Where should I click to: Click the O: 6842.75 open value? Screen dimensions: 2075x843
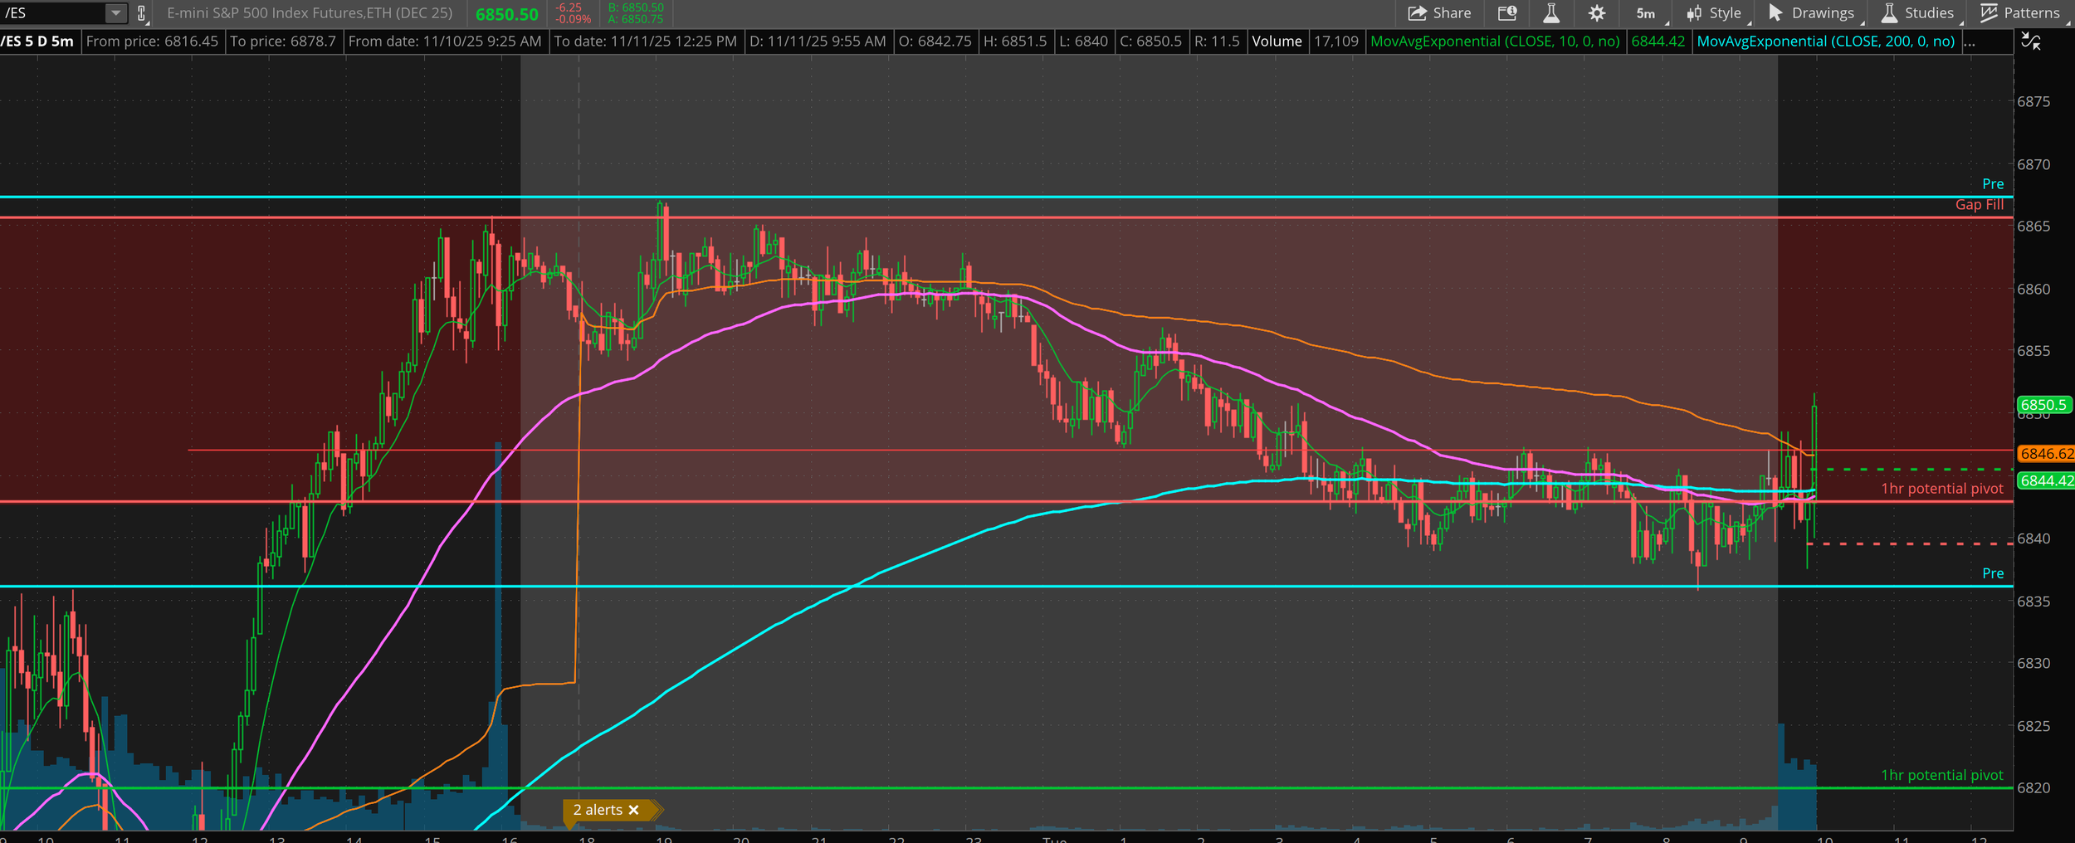point(935,41)
